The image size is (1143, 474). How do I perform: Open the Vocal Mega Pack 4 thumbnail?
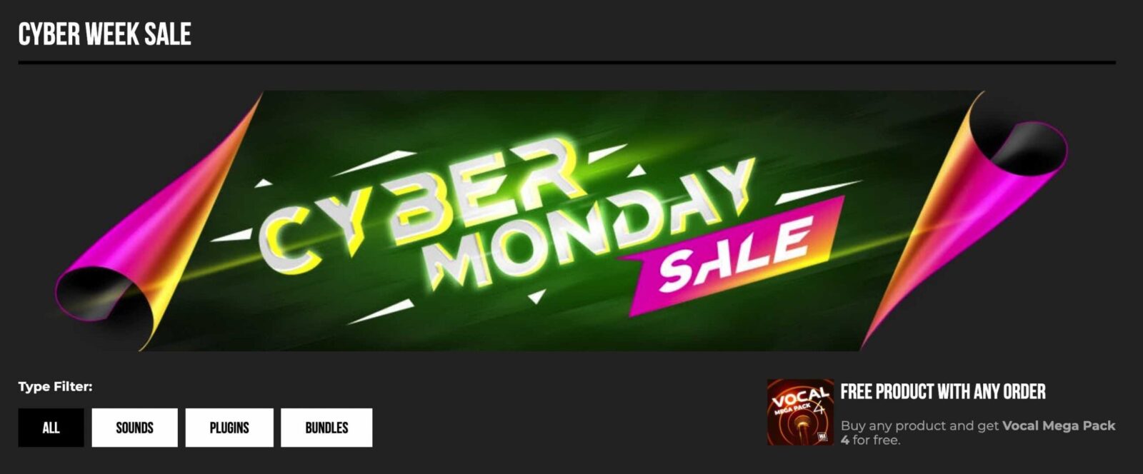pos(800,413)
